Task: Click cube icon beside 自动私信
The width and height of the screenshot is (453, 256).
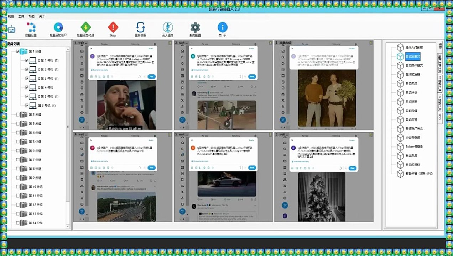Action: 401,111
